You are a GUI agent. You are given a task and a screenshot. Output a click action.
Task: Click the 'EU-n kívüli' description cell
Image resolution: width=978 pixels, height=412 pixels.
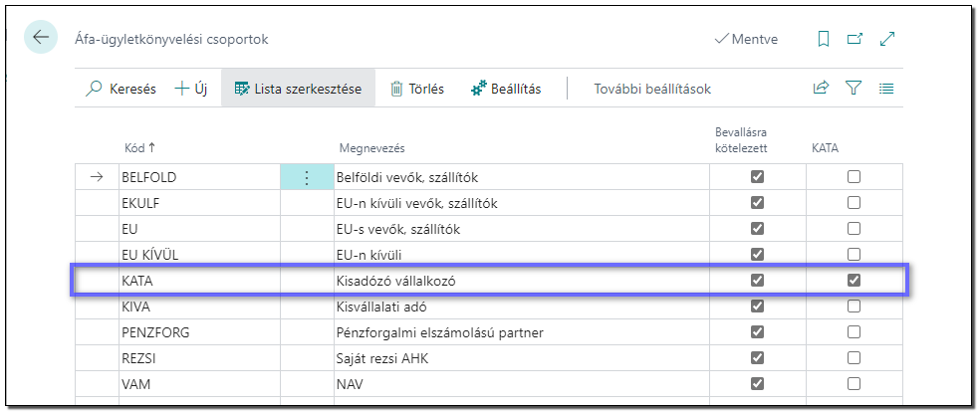point(522,255)
